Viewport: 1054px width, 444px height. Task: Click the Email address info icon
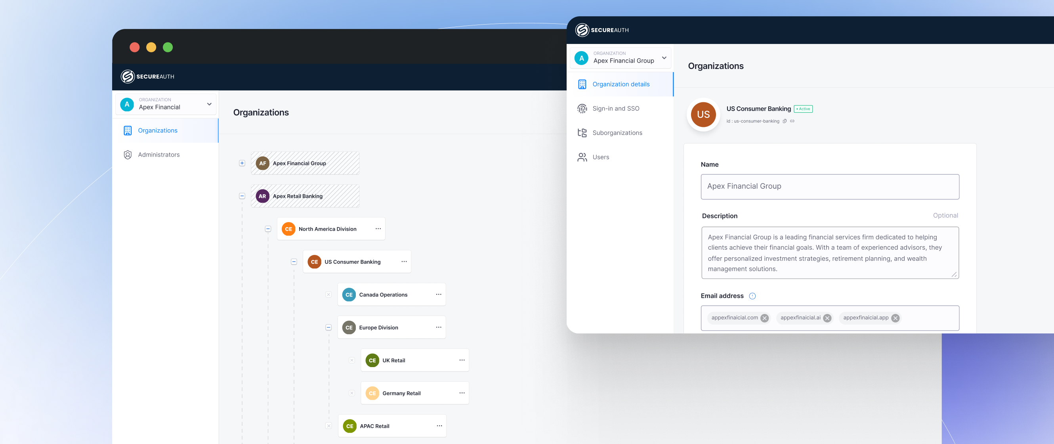pyautogui.click(x=752, y=296)
